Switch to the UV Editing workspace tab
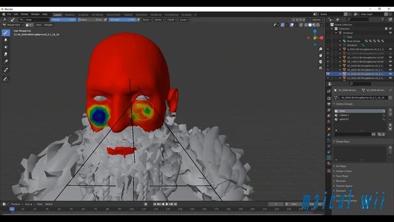This screenshot has height=222, width=394. (97, 15)
